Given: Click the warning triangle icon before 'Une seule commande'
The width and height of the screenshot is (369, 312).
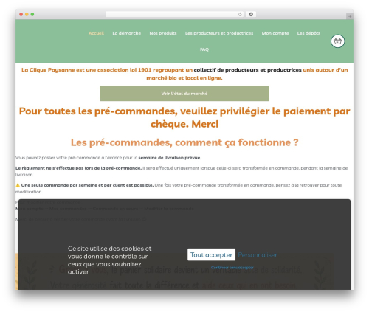Looking at the screenshot, I should click(x=18, y=185).
